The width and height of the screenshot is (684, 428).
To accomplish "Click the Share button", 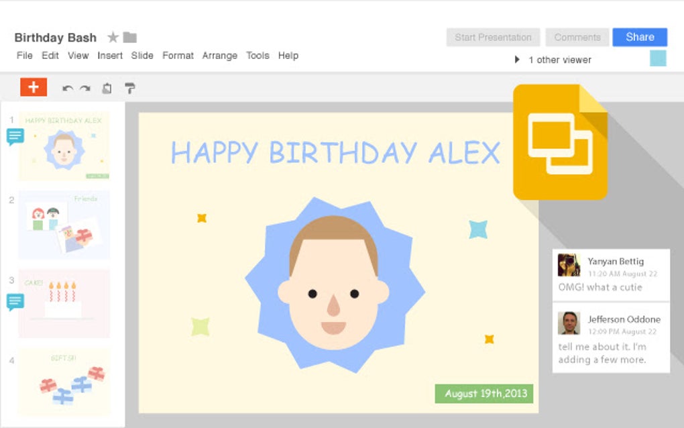I will pyautogui.click(x=639, y=37).
